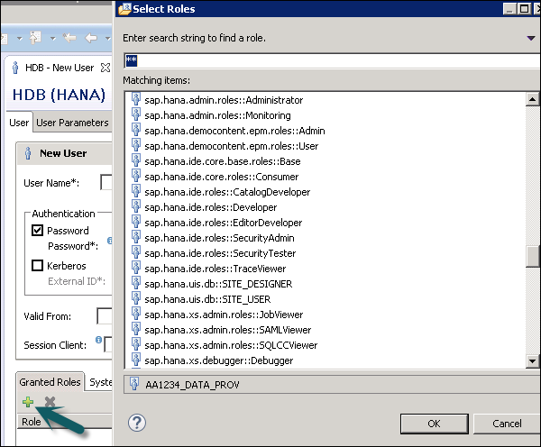Image resolution: width=541 pixels, height=447 pixels.
Task: Click the role icon beside sap.hana.ide.roles::Developer
Action: coord(136,206)
